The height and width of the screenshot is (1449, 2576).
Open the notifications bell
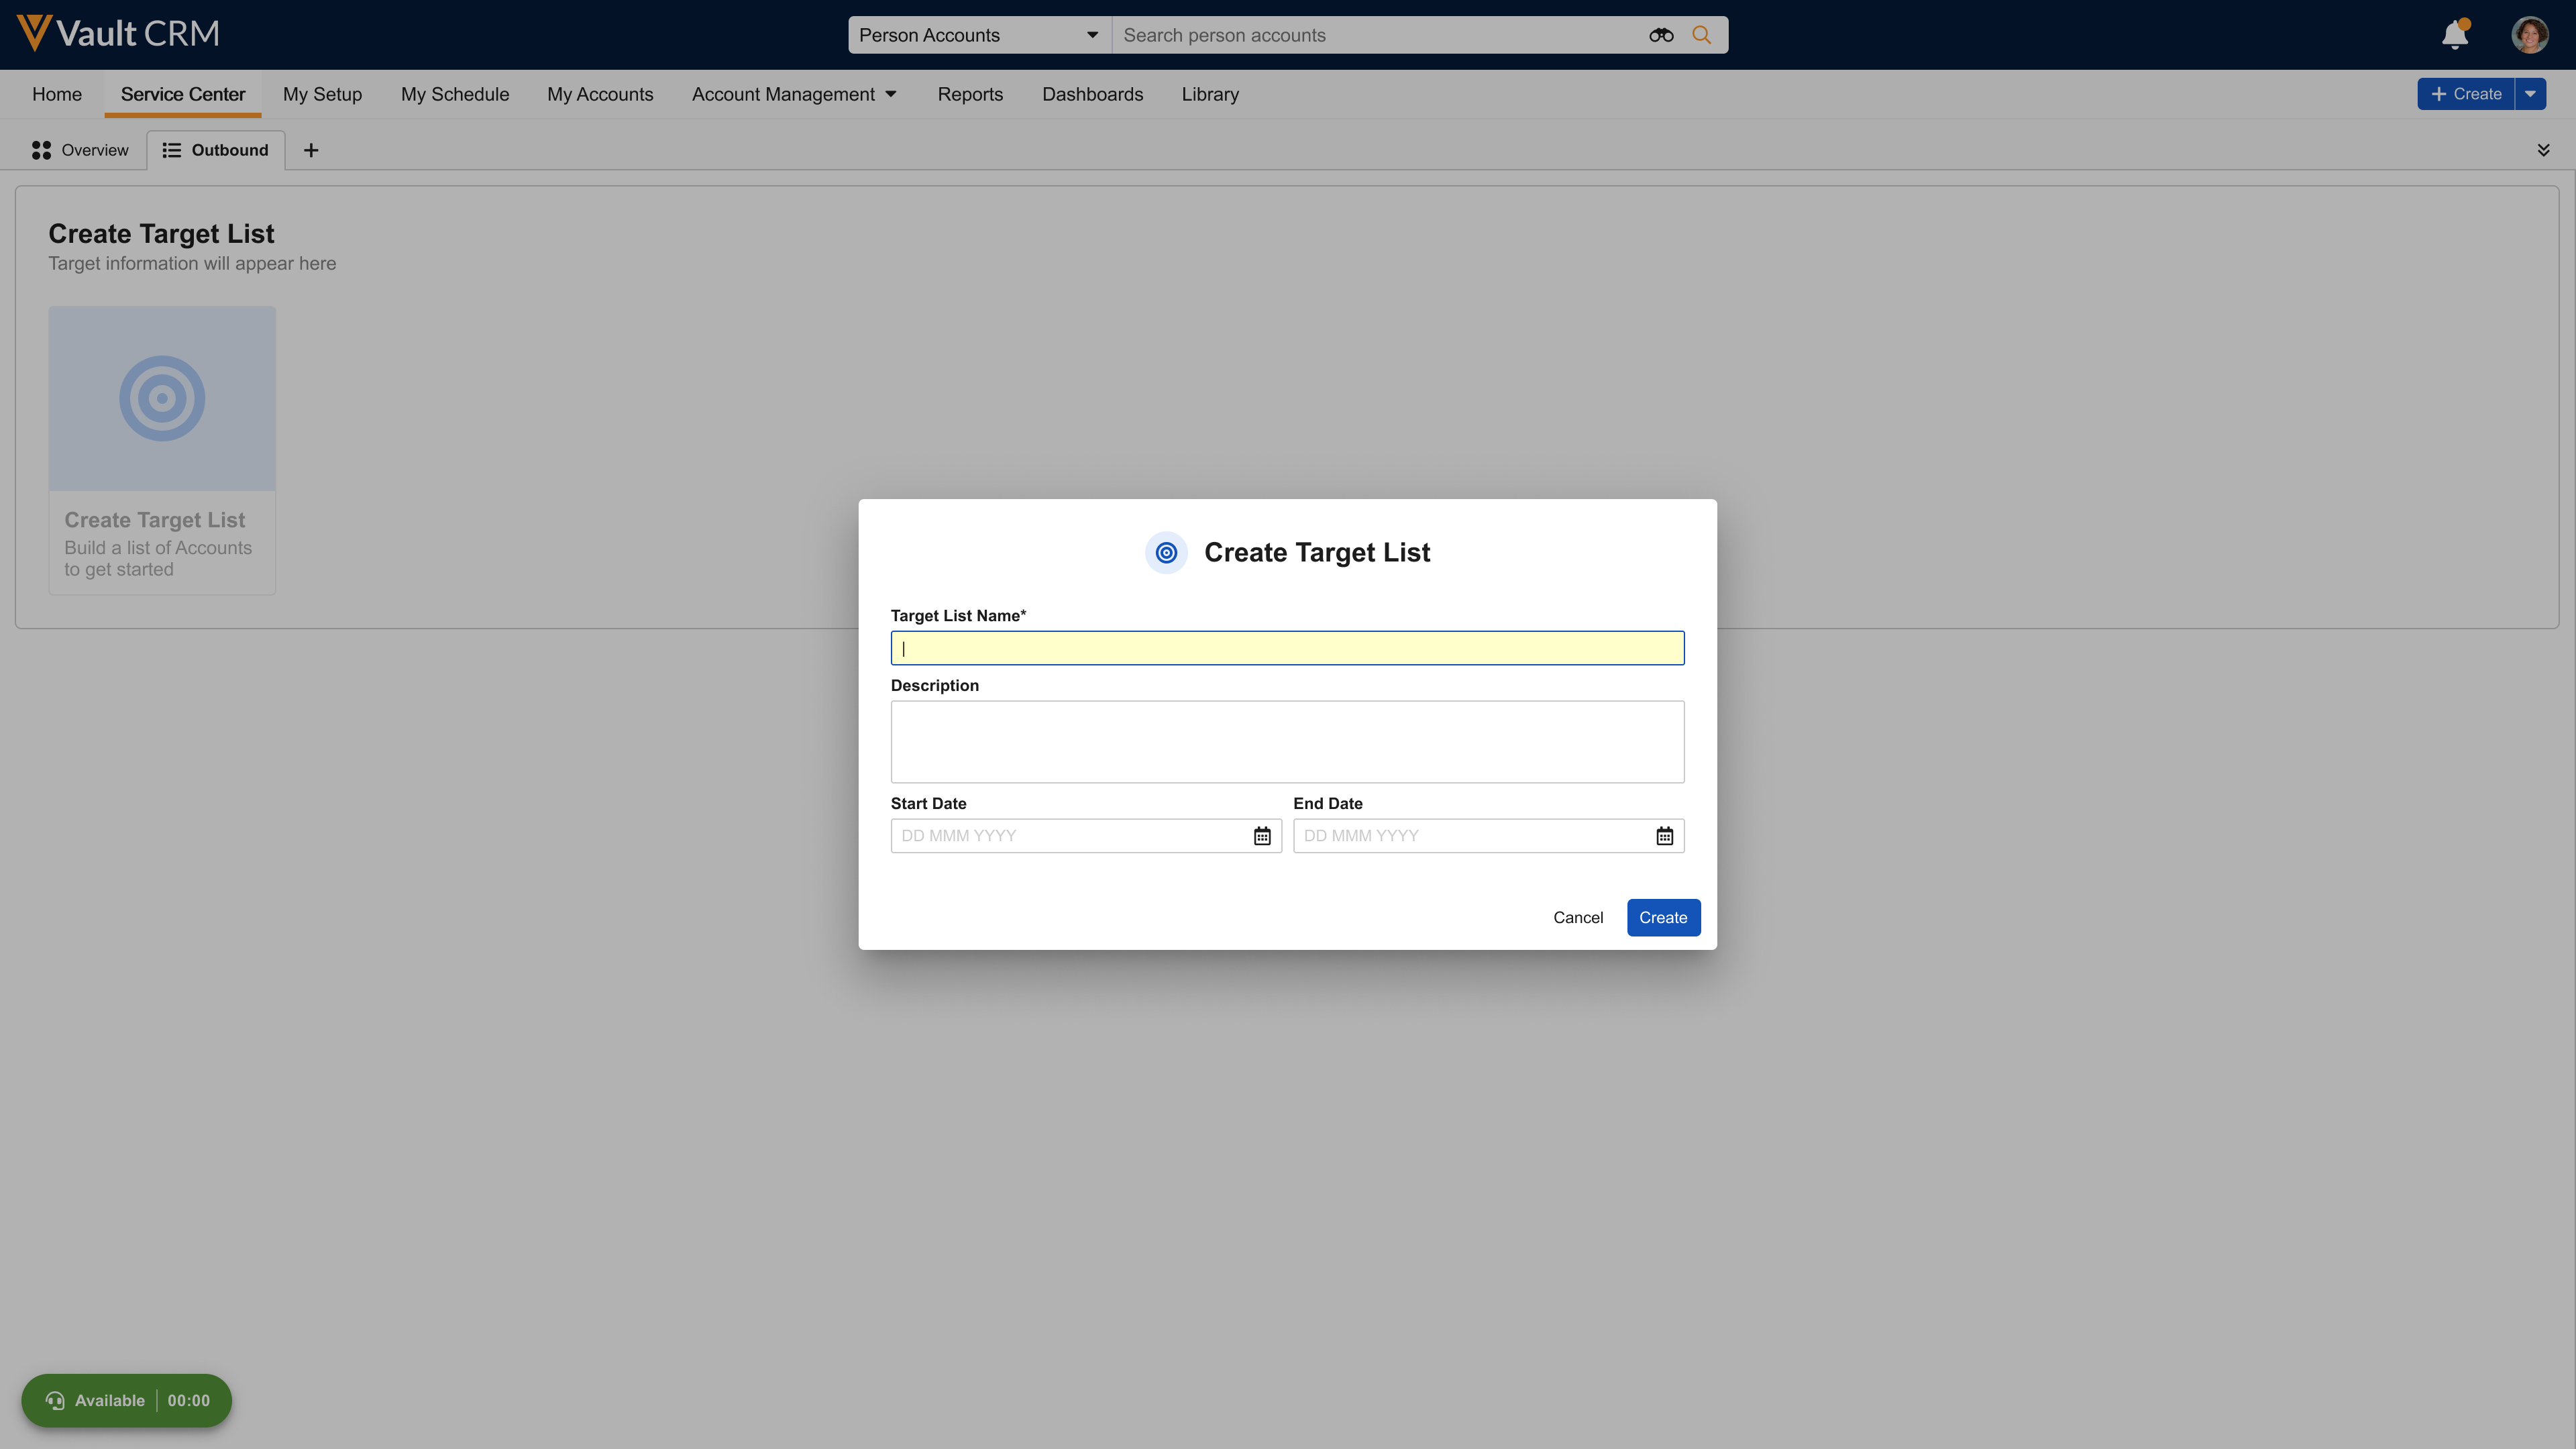point(2454,35)
